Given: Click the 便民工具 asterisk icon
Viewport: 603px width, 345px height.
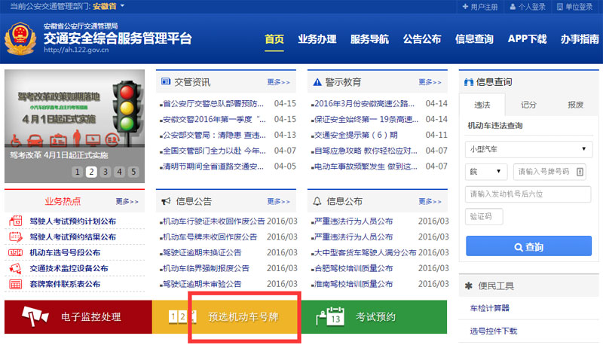Looking at the screenshot, I should (468, 285).
